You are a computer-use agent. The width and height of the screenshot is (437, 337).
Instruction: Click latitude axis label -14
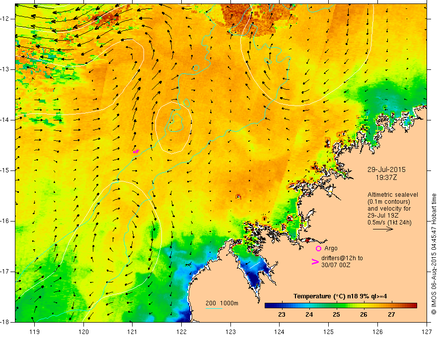pyautogui.click(x=5, y=120)
